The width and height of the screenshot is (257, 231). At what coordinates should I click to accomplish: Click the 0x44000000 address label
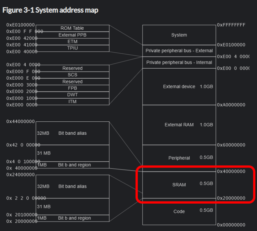[20, 121]
